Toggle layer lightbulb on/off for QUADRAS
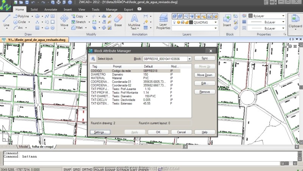Viewport: 303px width, 171px height. [x=174, y=22]
